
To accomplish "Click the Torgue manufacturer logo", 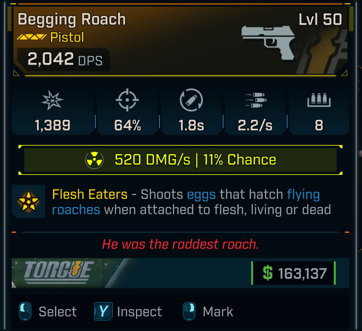I will [x=59, y=272].
